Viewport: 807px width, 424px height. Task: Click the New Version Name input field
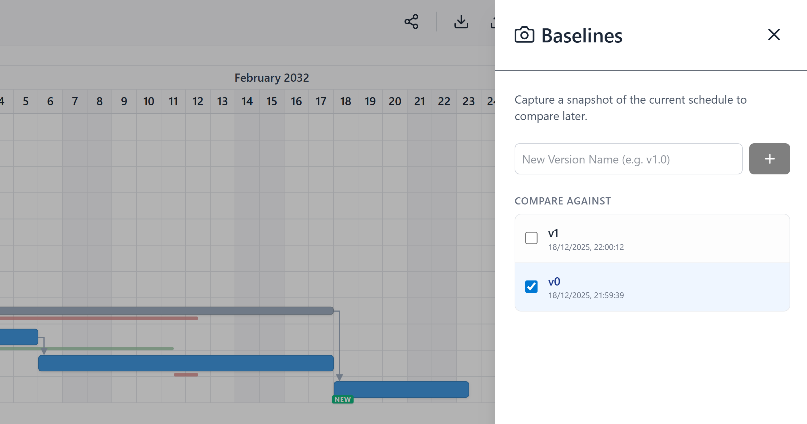coord(628,159)
